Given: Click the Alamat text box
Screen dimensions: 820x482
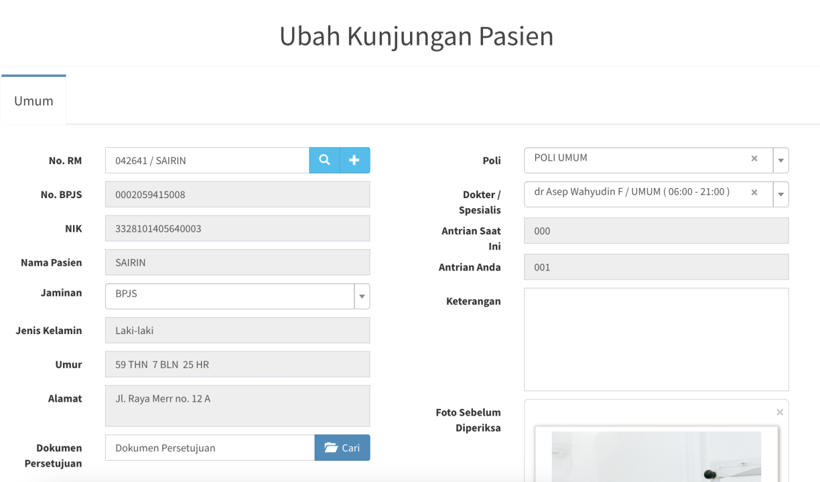Looking at the screenshot, I should 237,406.
